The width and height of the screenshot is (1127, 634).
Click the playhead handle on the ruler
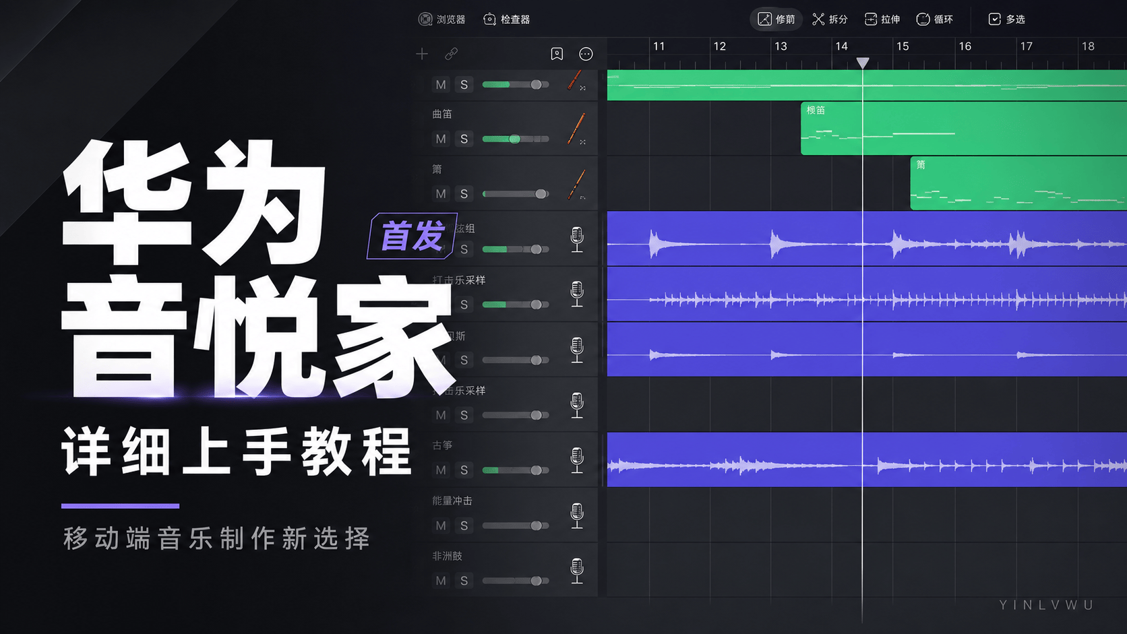(862, 63)
